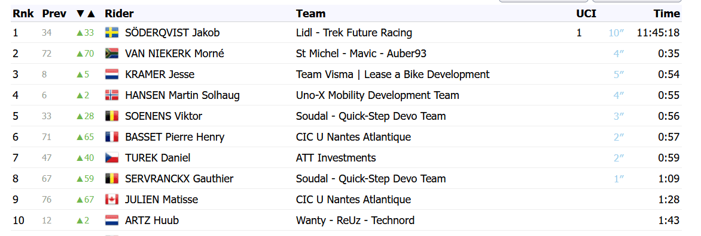Click the French flag beside Basset
701x236 pixels.
[111, 136]
